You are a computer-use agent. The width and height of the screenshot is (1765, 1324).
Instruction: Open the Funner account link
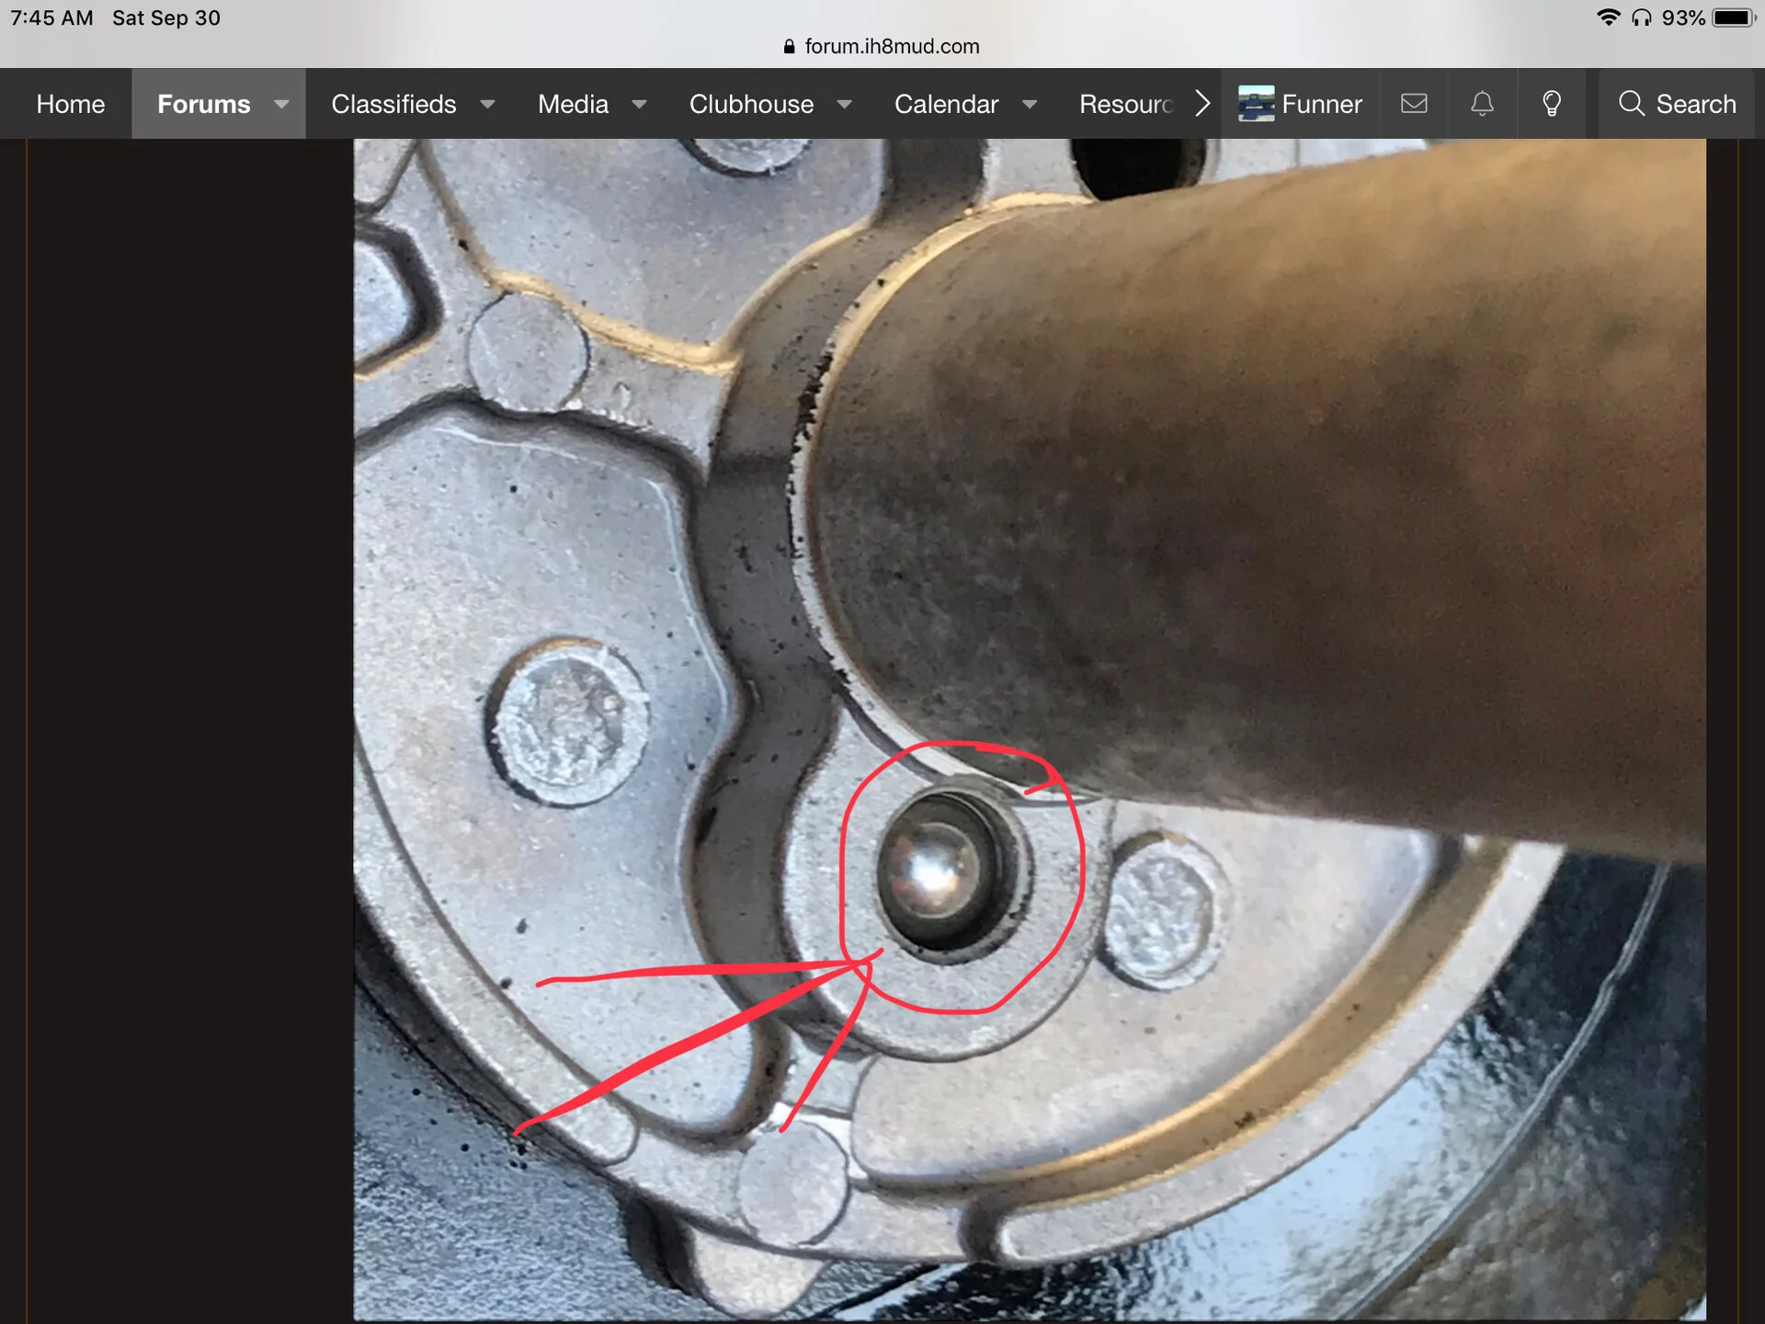1321,104
